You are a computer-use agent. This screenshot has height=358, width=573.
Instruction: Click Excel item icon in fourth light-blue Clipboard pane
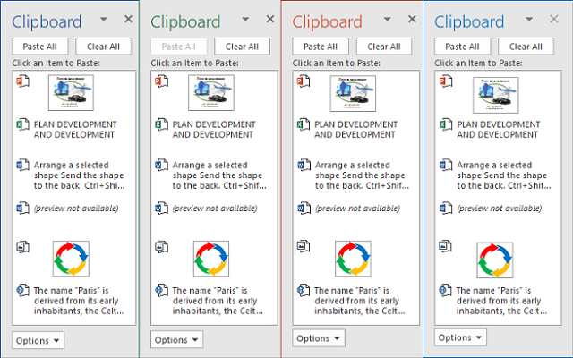coord(446,124)
